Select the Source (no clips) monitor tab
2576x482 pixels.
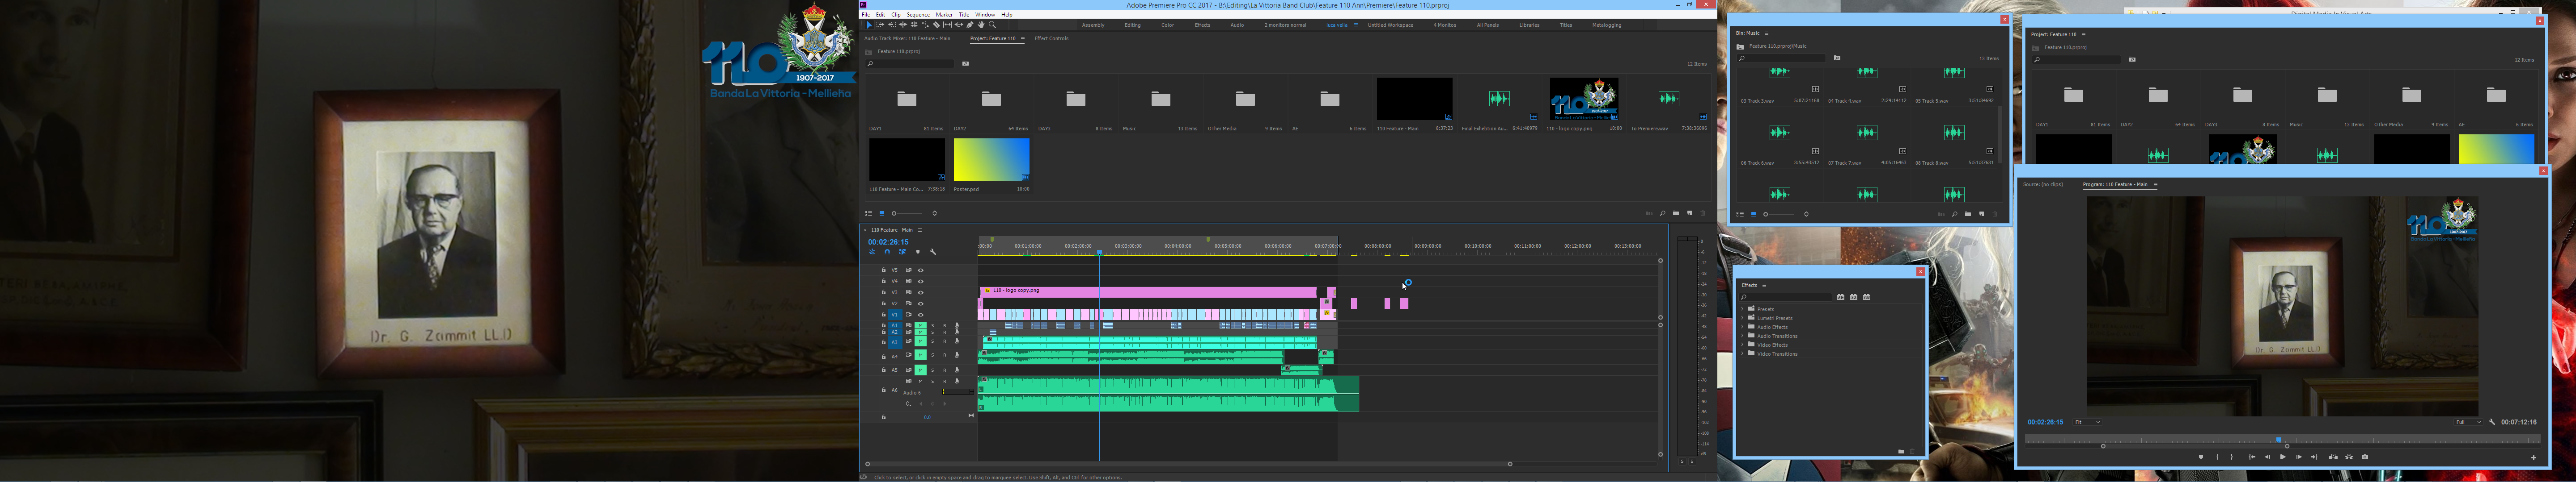[2043, 185]
